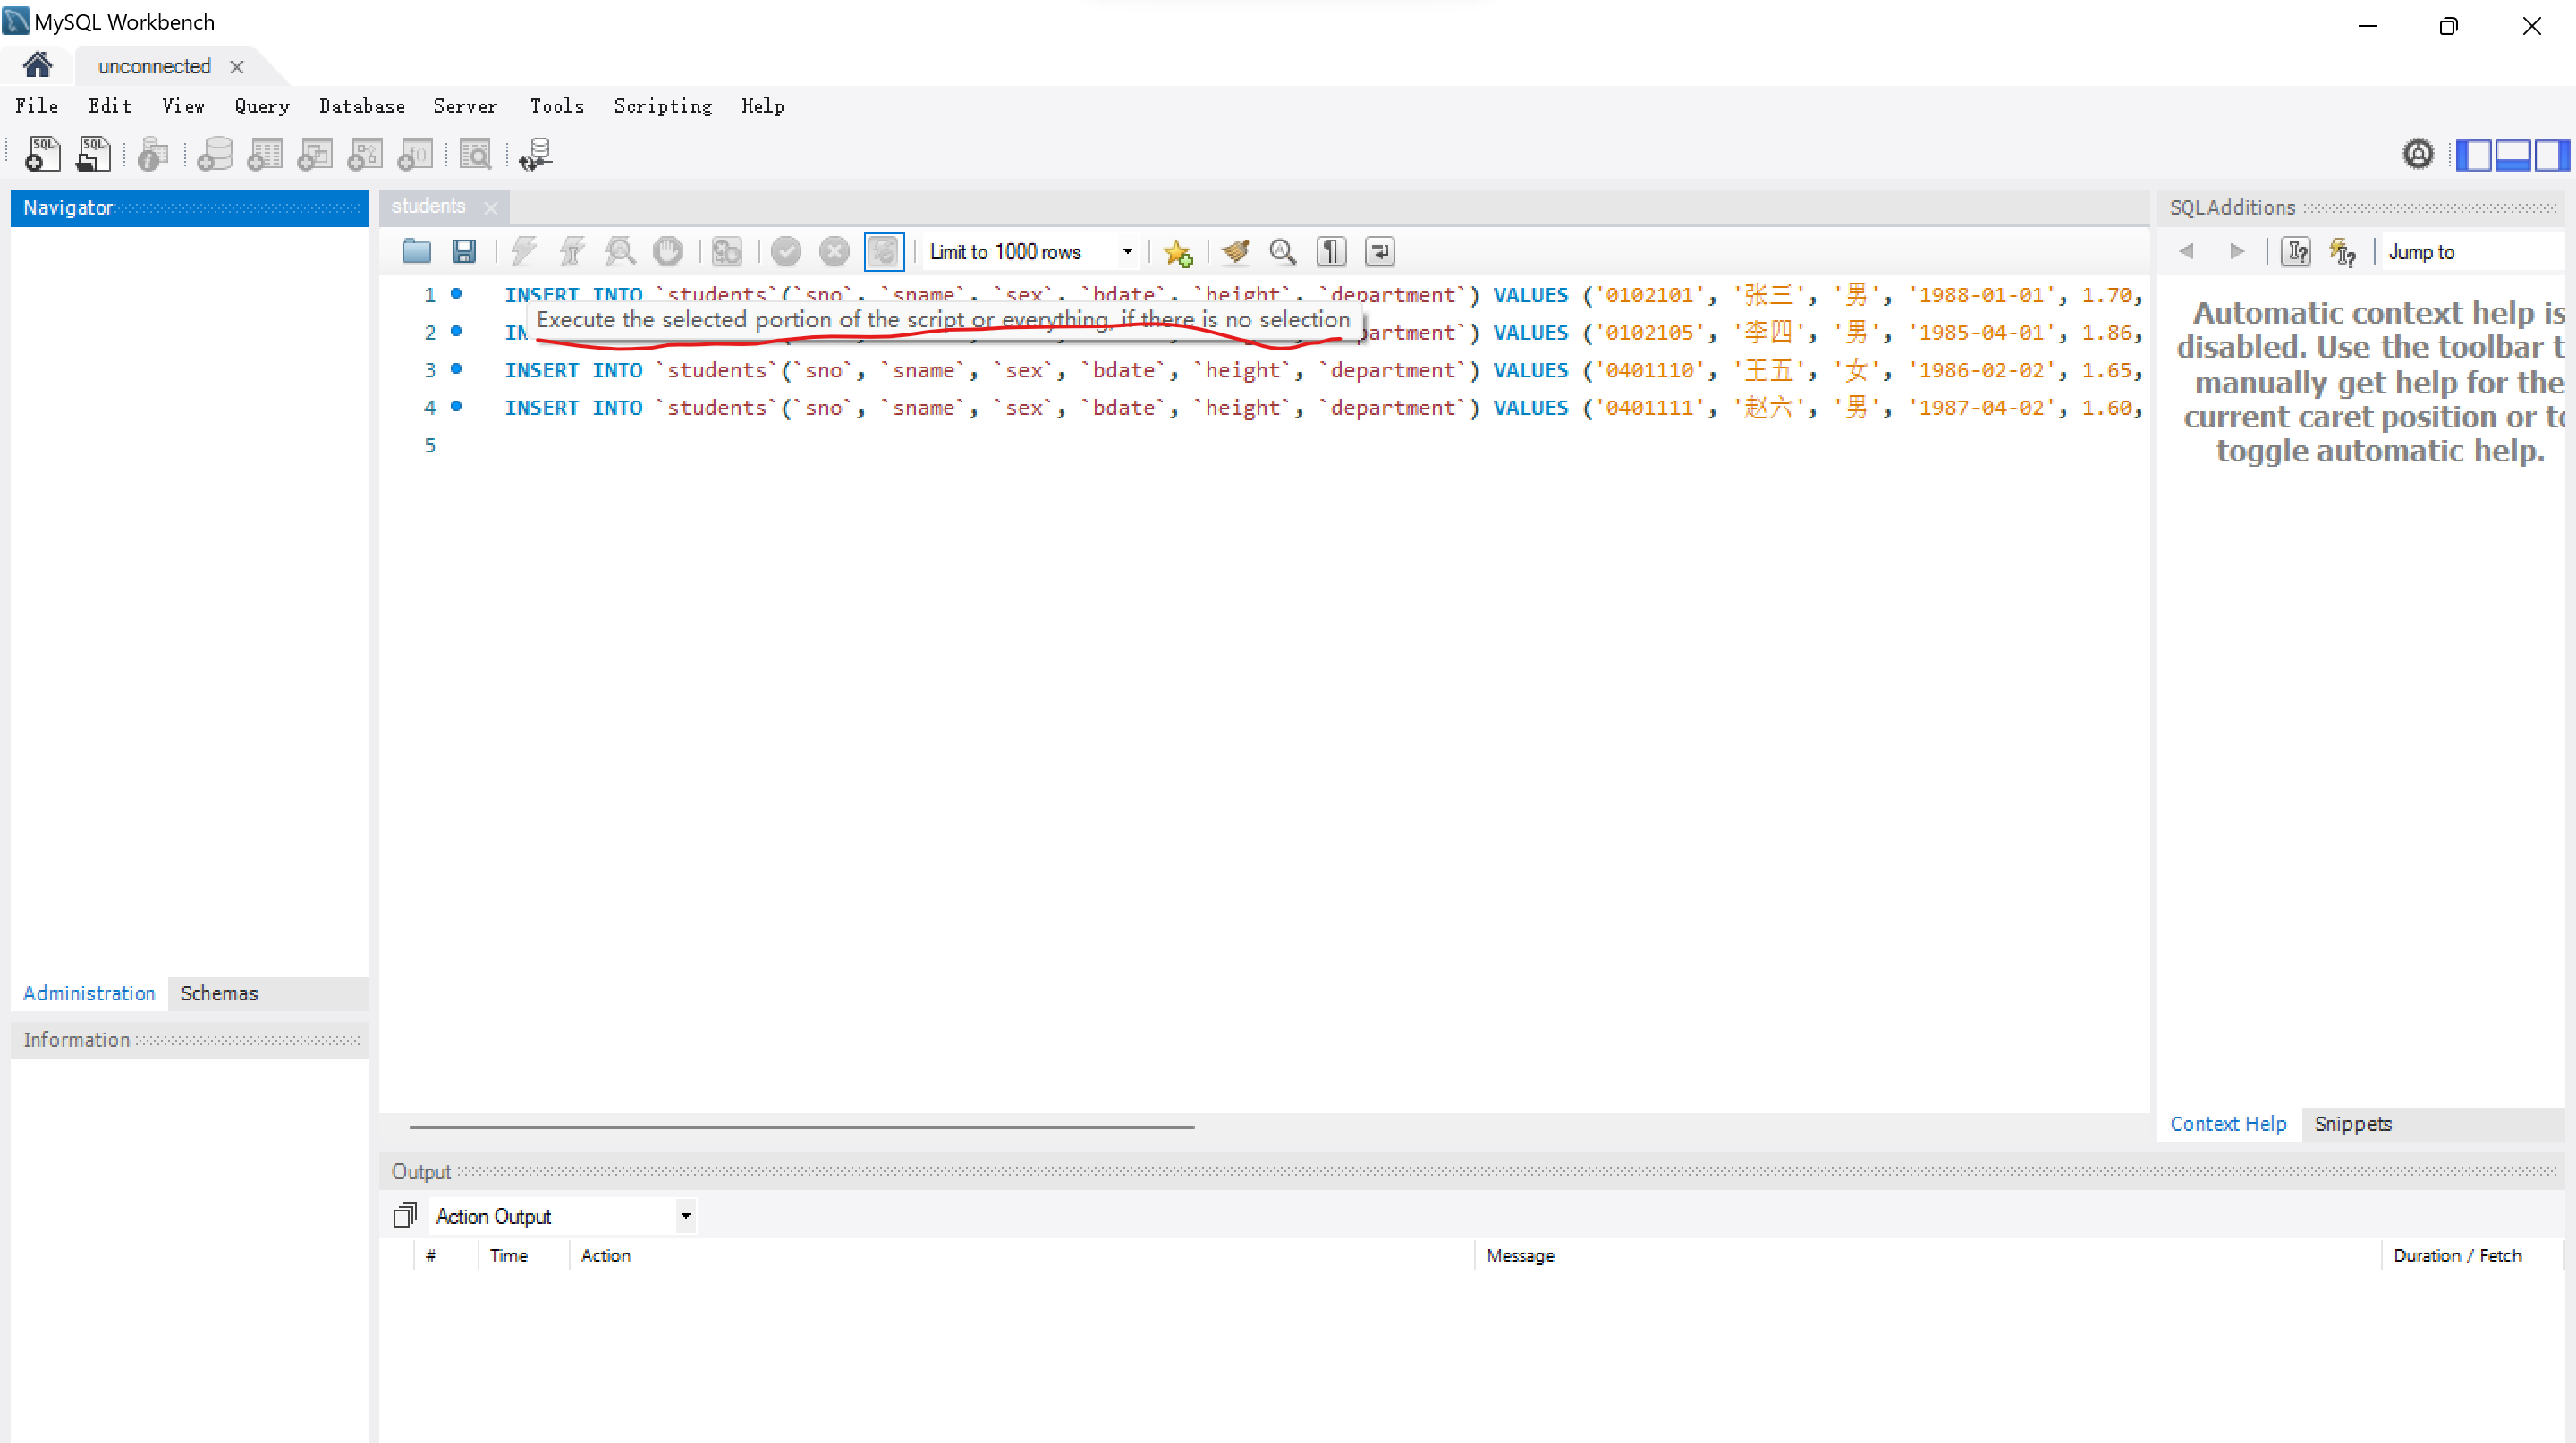Reconnect to the DBMS
Image resolution: width=2576 pixels, height=1443 pixels.
[x=536, y=155]
